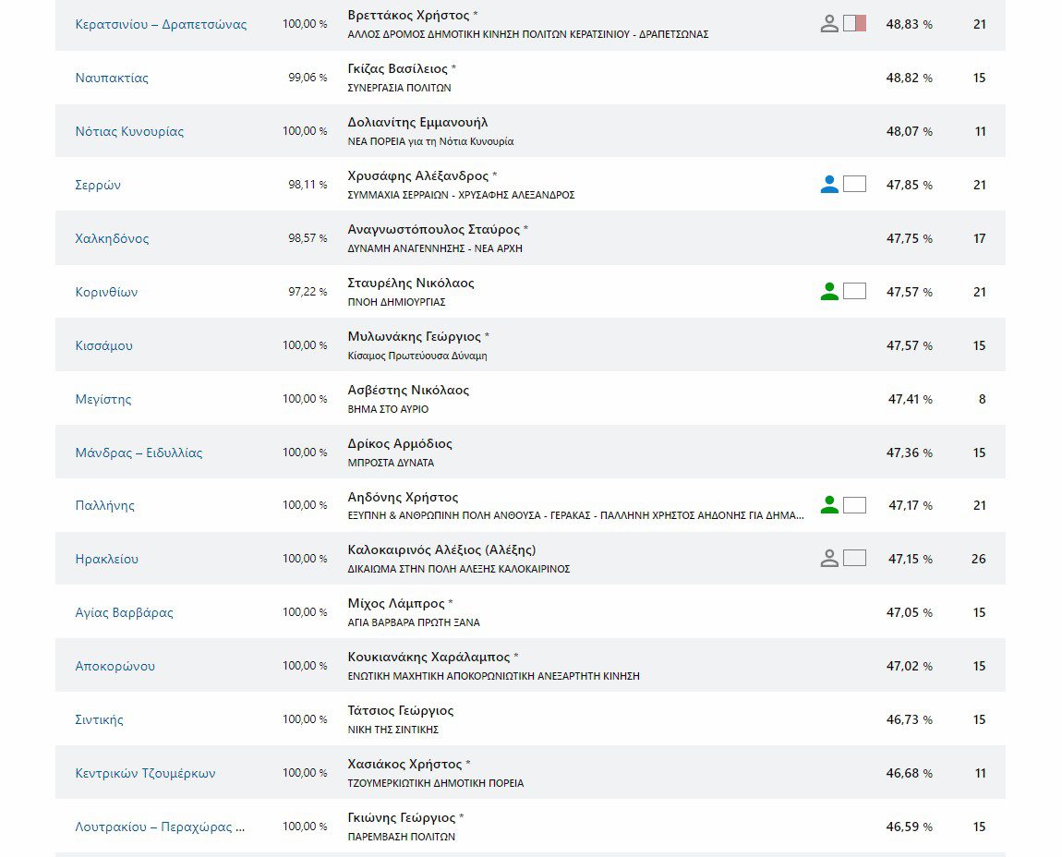Select candidate name Δρίκος Αρμόδιος
This screenshot has width=1062, height=857.
pos(400,443)
